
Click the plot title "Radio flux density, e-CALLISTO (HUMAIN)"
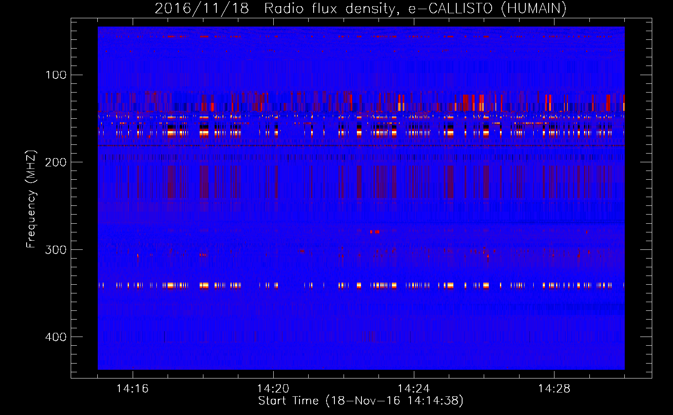pyautogui.click(x=415, y=8)
